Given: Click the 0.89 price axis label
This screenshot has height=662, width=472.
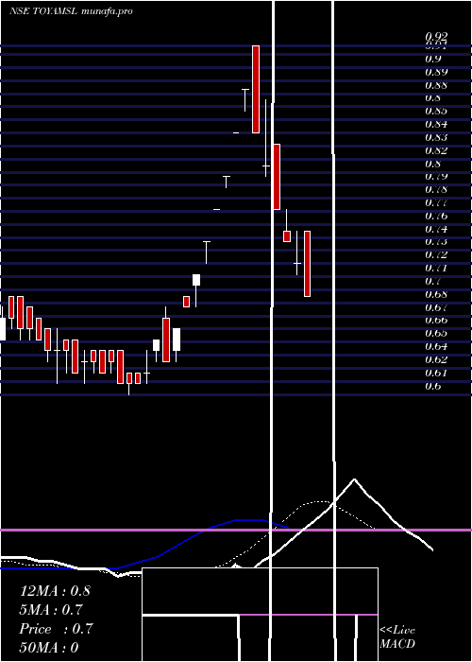Looking at the screenshot, I should tap(436, 72).
